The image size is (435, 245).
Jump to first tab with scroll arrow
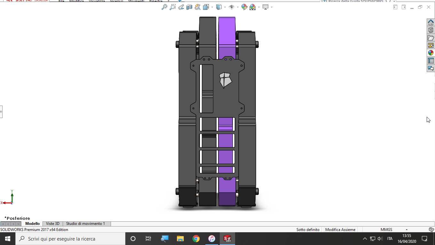click(3, 224)
